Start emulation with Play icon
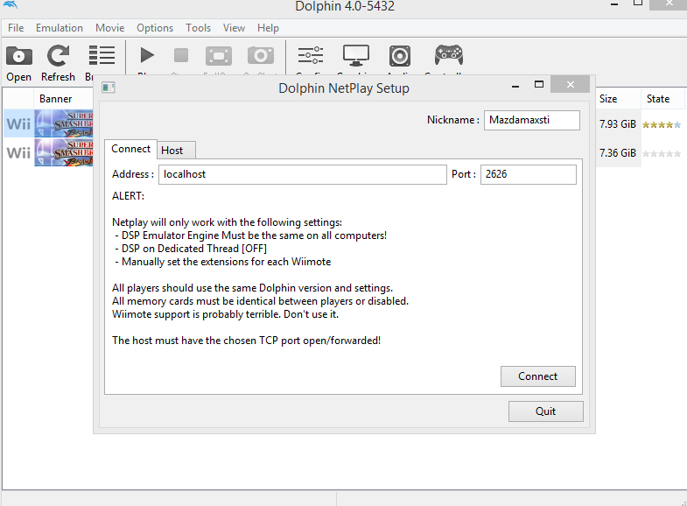 147,56
